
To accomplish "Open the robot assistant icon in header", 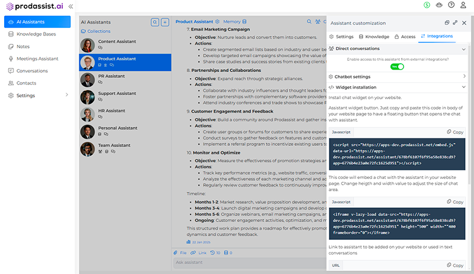I will [438, 5].
